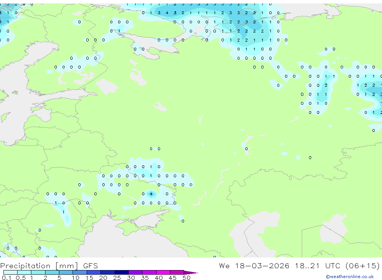
Task: Pick the legend swatch between 0.1 and 0.5
Action: (x=10, y=272)
